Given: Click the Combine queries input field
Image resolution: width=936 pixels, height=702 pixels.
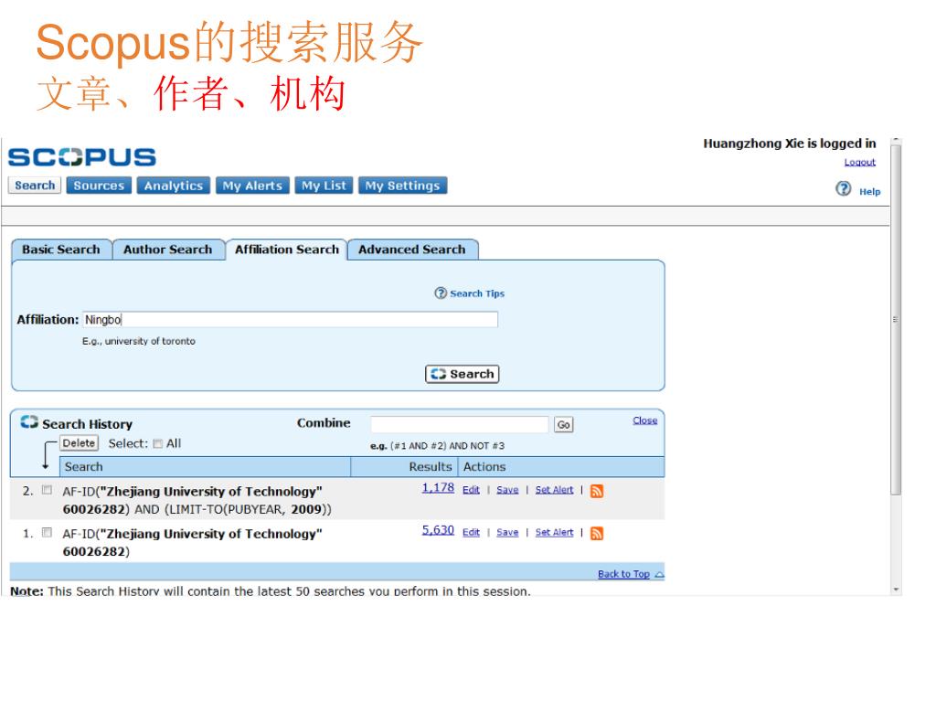Looking at the screenshot, I should pyautogui.click(x=459, y=424).
